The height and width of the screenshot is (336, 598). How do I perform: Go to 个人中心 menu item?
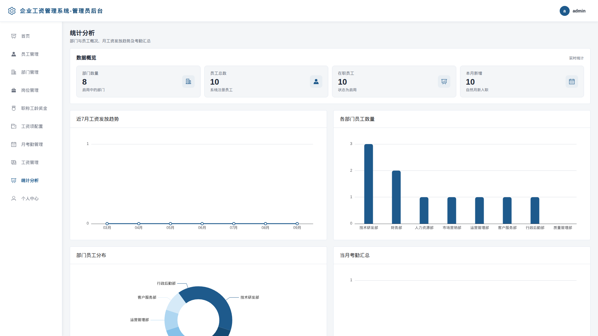click(x=31, y=198)
